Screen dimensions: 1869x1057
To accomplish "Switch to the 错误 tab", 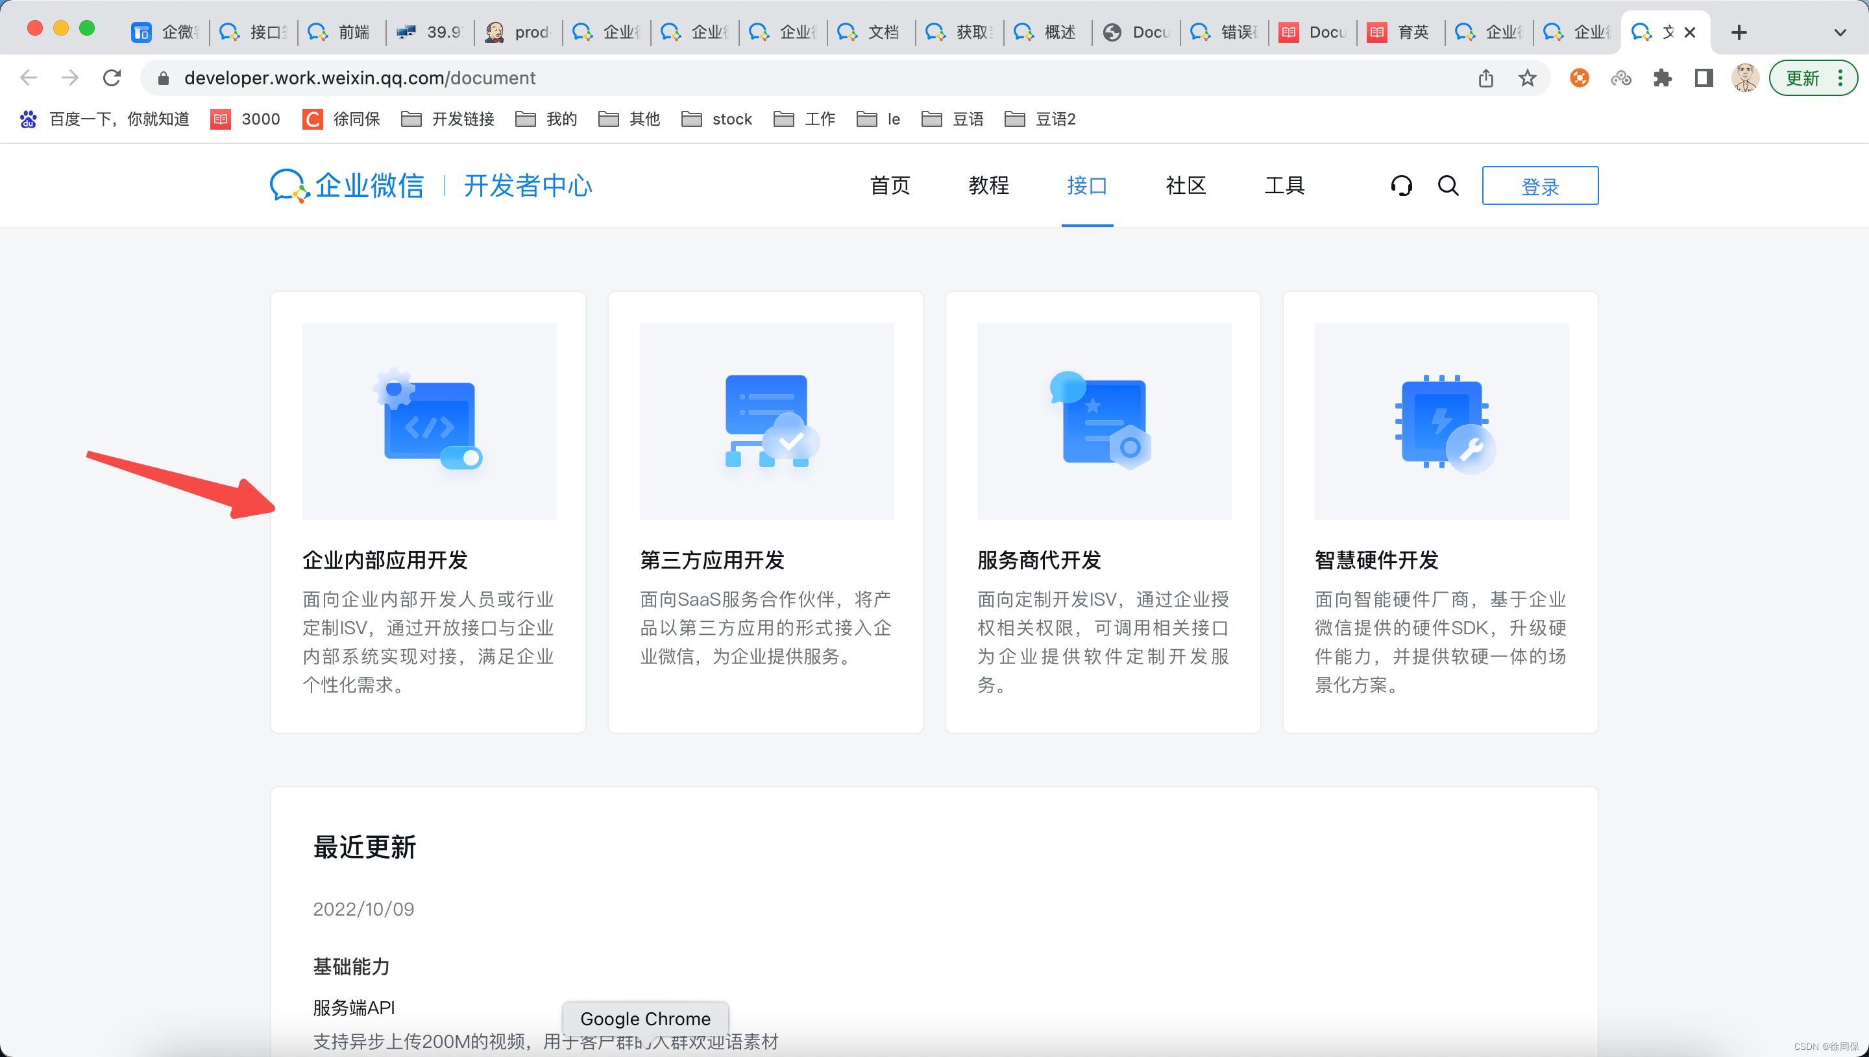I will pyautogui.click(x=1225, y=32).
